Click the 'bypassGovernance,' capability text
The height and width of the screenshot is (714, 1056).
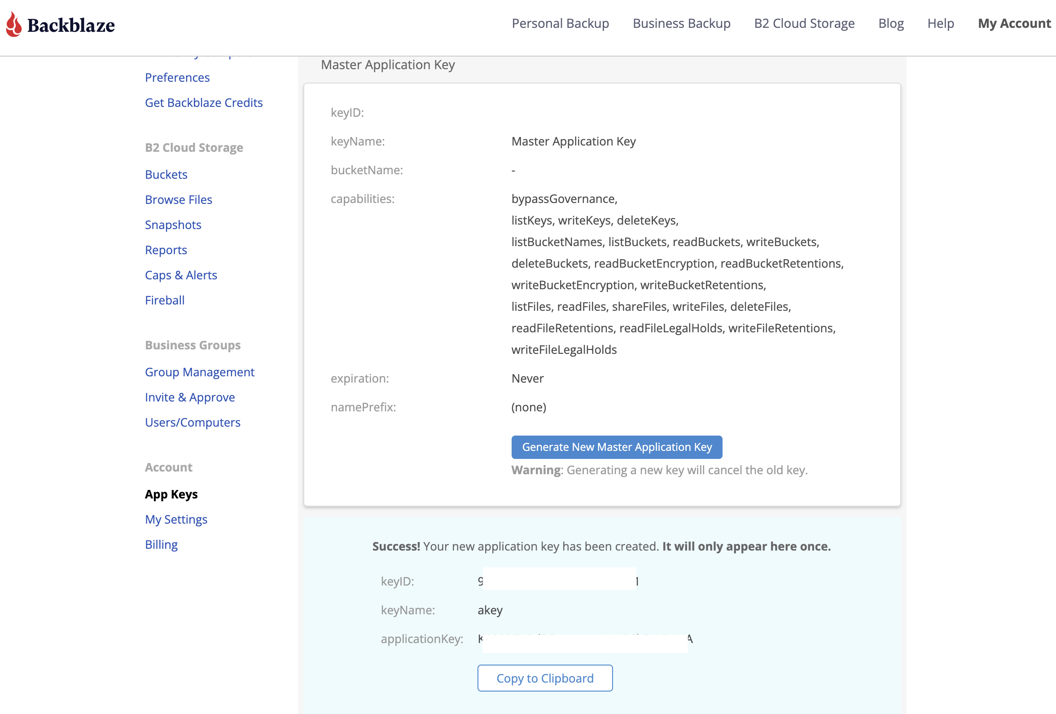pyautogui.click(x=564, y=199)
